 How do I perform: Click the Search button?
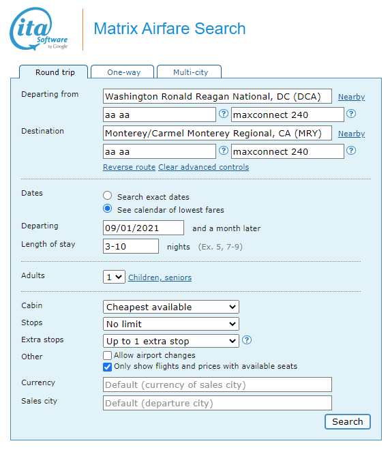348,421
